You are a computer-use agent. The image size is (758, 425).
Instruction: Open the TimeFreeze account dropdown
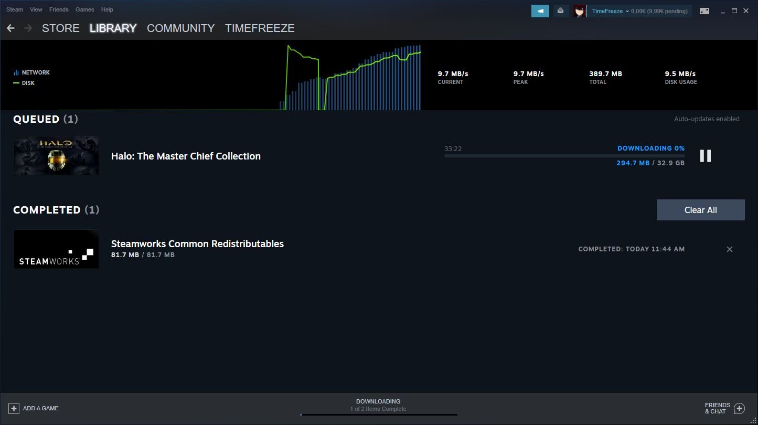[611, 11]
